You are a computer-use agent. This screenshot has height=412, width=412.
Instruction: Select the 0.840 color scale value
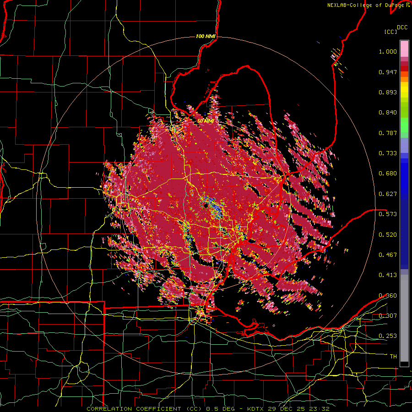tap(388, 113)
